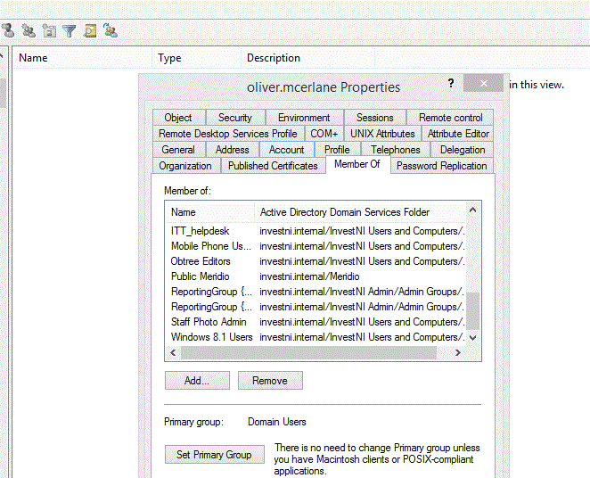Click the Remove button
This screenshot has height=478, width=590.
click(270, 381)
